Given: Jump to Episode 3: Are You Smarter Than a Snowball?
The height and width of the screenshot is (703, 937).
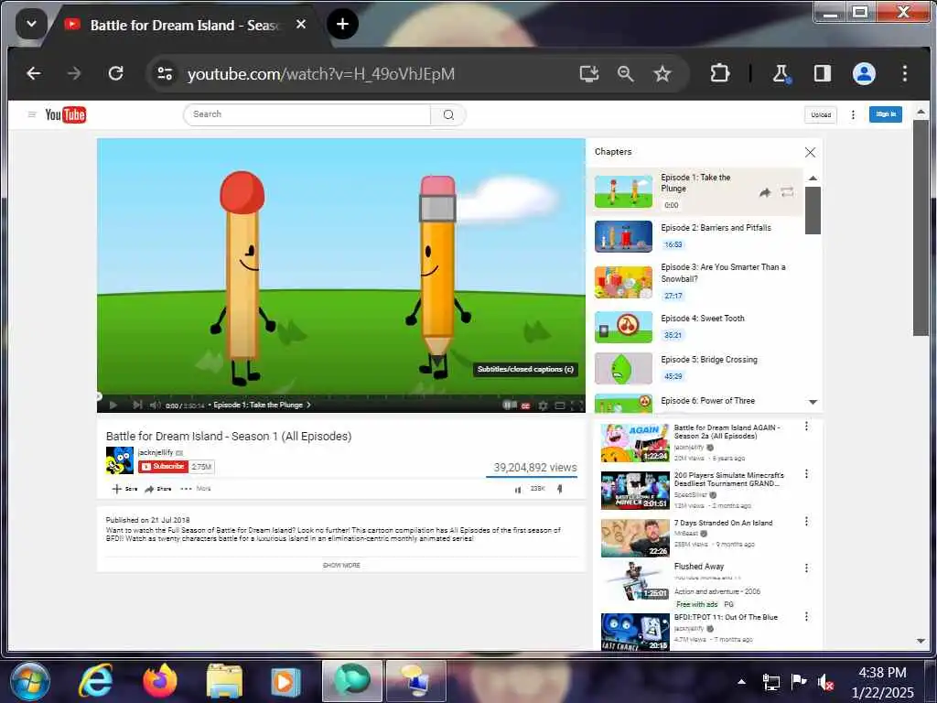Looking at the screenshot, I should pos(696,281).
